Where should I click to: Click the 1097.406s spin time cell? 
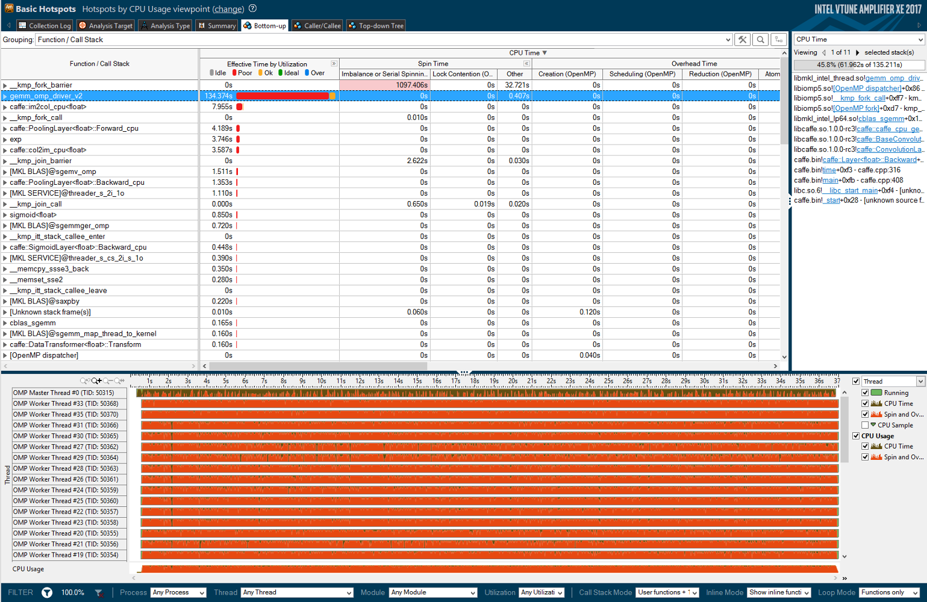[x=384, y=85]
